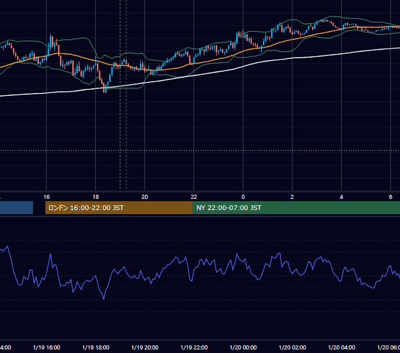Click the 1/19 22:00 date label
This screenshot has height=353, width=400.
click(x=194, y=347)
